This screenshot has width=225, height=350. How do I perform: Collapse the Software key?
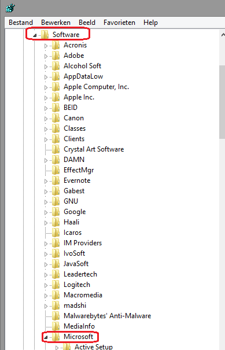pos(35,35)
